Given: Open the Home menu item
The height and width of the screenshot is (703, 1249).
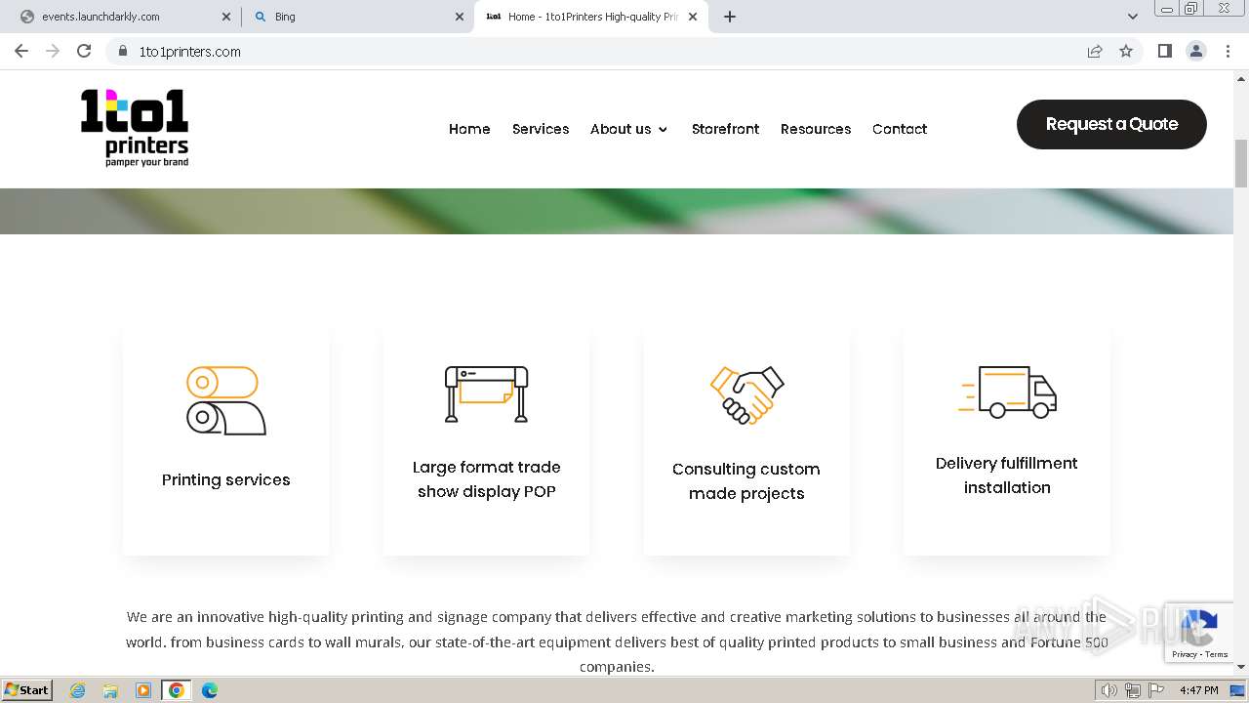Looking at the screenshot, I should pos(469,129).
